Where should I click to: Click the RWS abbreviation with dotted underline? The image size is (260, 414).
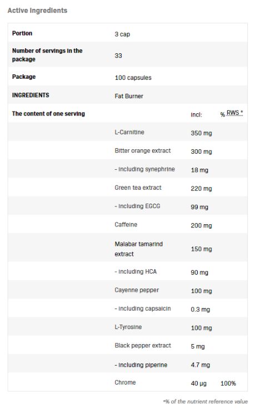coord(234,113)
